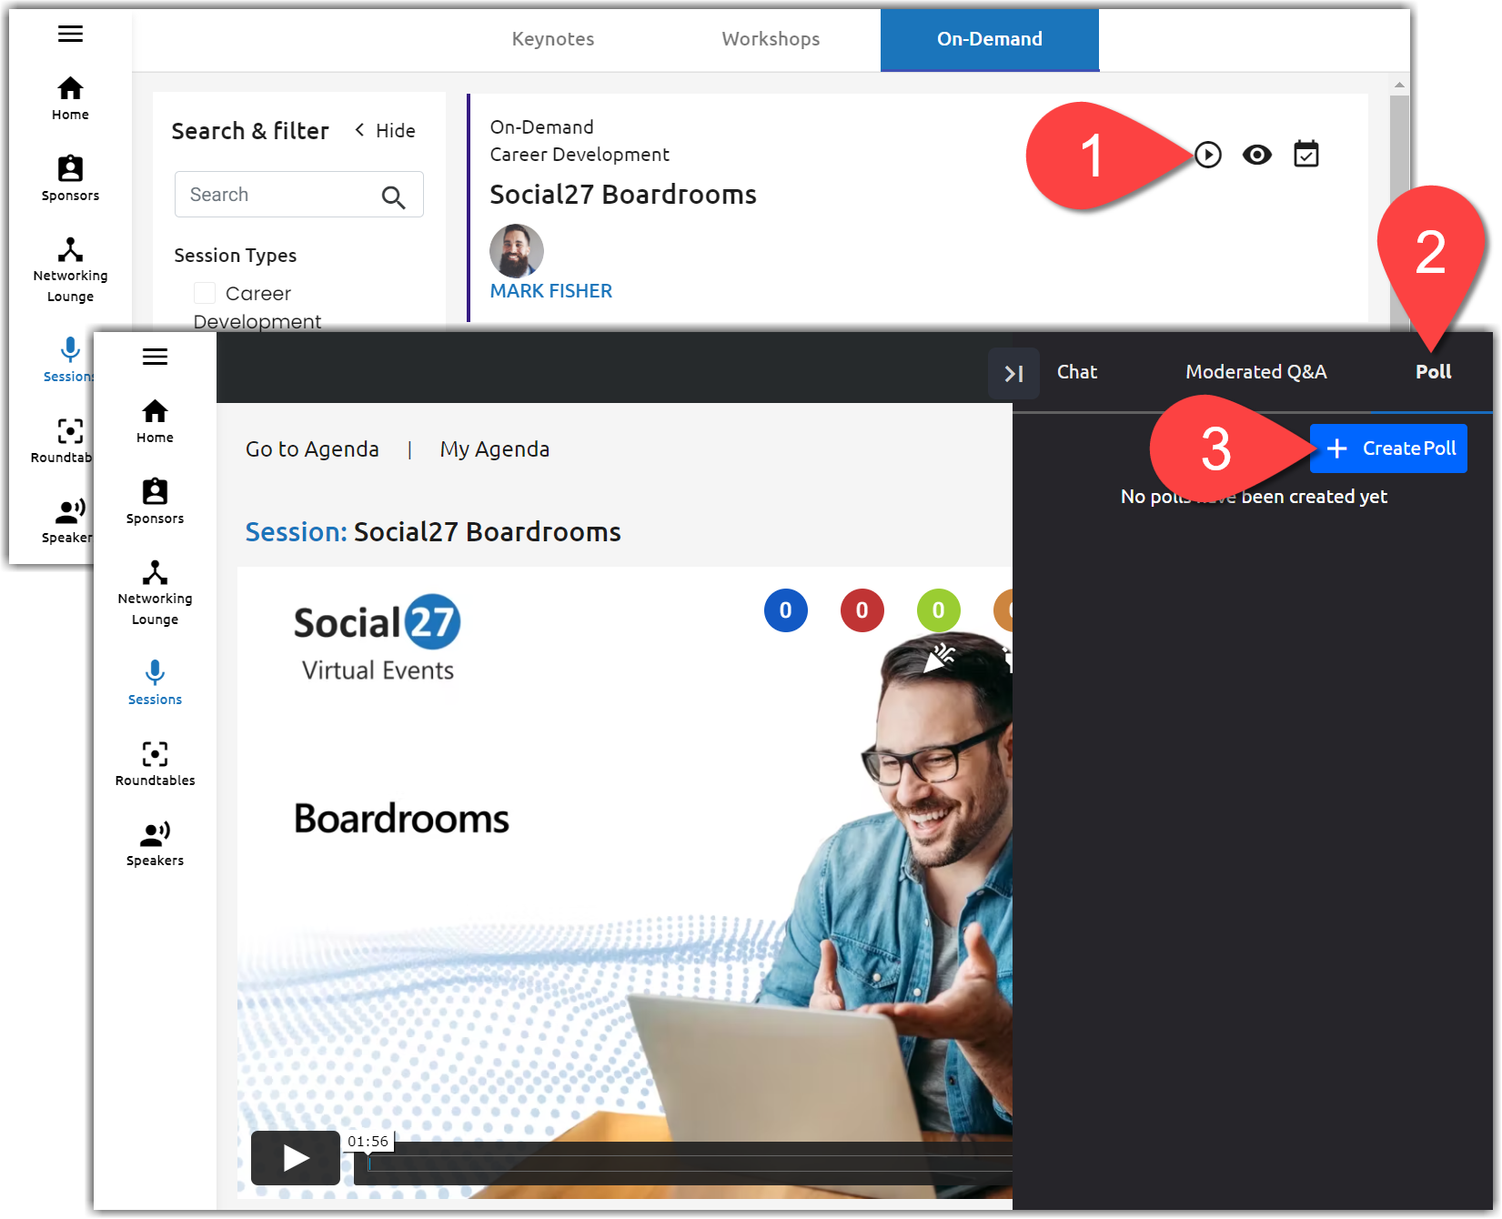Collapse the chat side panel
The image size is (1502, 1219).
(1013, 373)
